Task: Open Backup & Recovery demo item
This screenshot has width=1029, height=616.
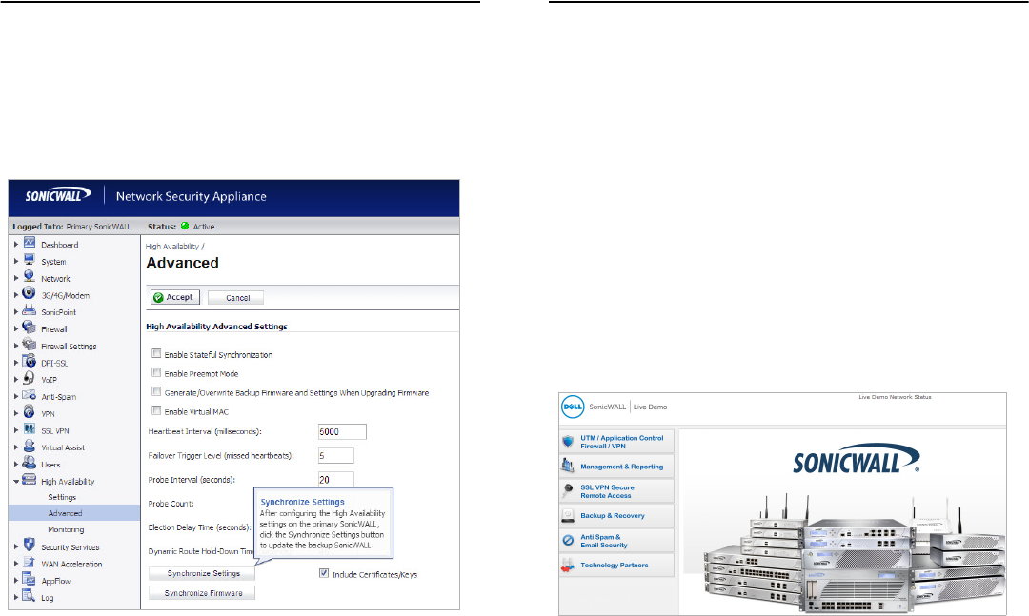Action: [x=616, y=516]
